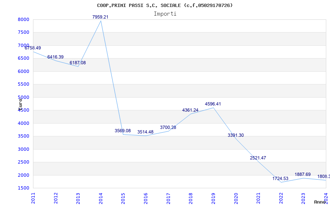Select the 2022 x-axis year label
Screen dimensions: 330x206
tap(281, 197)
